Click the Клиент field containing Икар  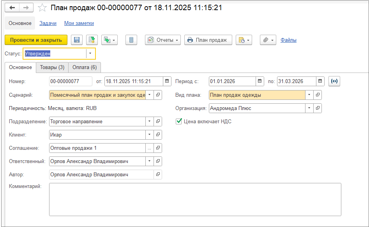tap(97, 135)
